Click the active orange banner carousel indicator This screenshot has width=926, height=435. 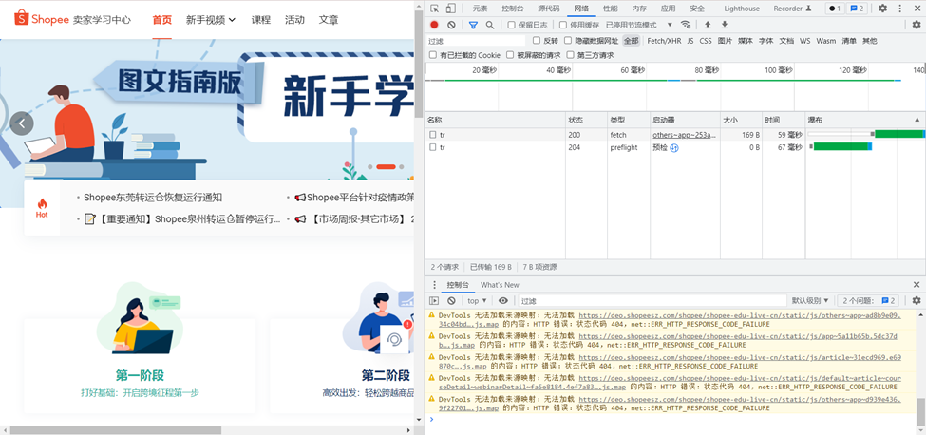click(386, 167)
